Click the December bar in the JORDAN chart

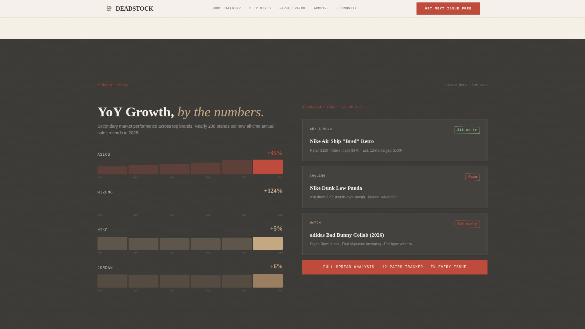pyautogui.click(x=268, y=281)
